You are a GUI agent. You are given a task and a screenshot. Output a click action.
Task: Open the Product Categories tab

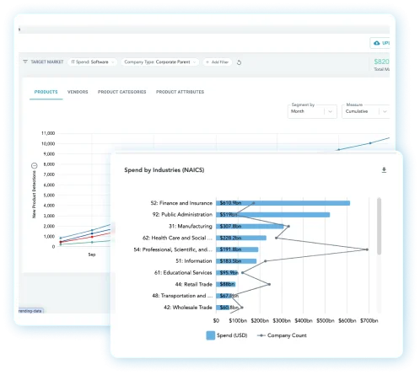coord(122,92)
